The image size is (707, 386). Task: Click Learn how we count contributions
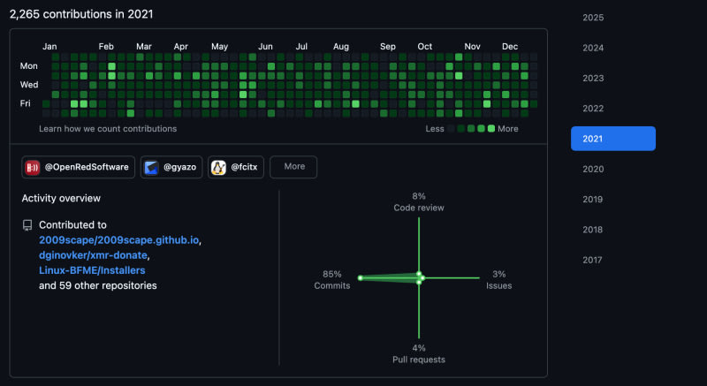108,129
